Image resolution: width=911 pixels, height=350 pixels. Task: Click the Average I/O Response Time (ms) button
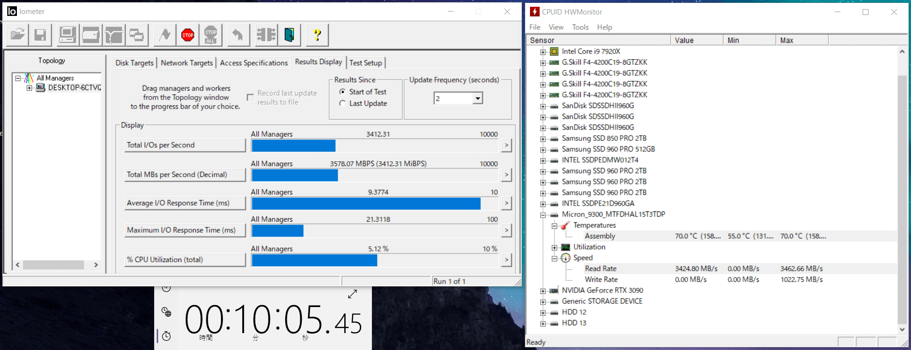(185, 203)
